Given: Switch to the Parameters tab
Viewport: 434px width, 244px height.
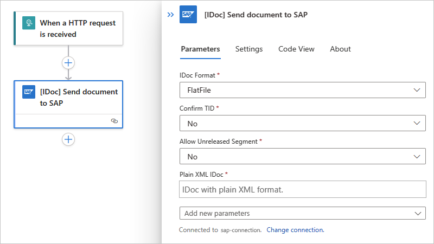Looking at the screenshot, I should 200,49.
